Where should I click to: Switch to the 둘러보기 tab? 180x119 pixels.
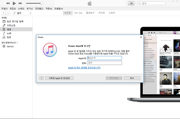tap(90, 13)
